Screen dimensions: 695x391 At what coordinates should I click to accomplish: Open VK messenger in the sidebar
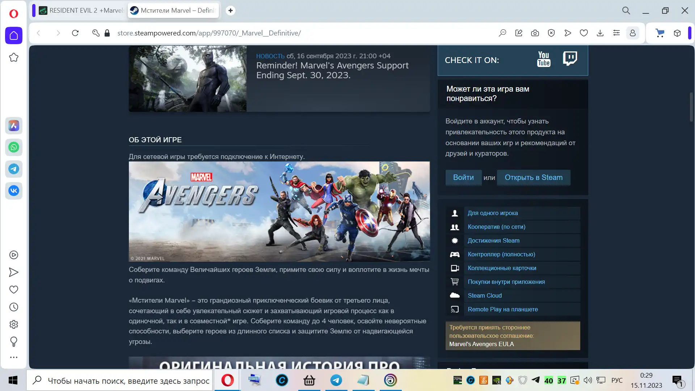click(14, 190)
